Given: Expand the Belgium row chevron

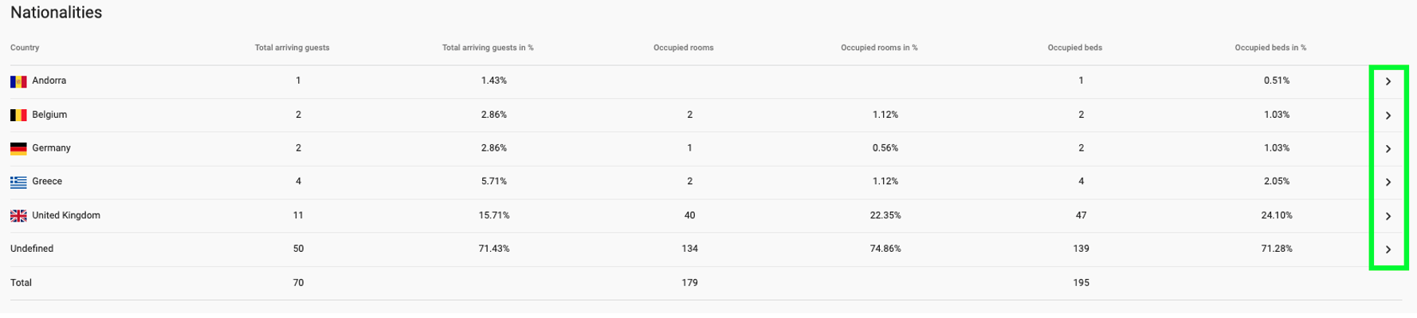Looking at the screenshot, I should 1388,116.
